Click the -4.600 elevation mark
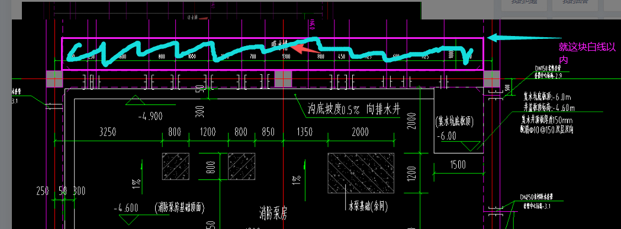Screen dimensions: 621x229 126,208
